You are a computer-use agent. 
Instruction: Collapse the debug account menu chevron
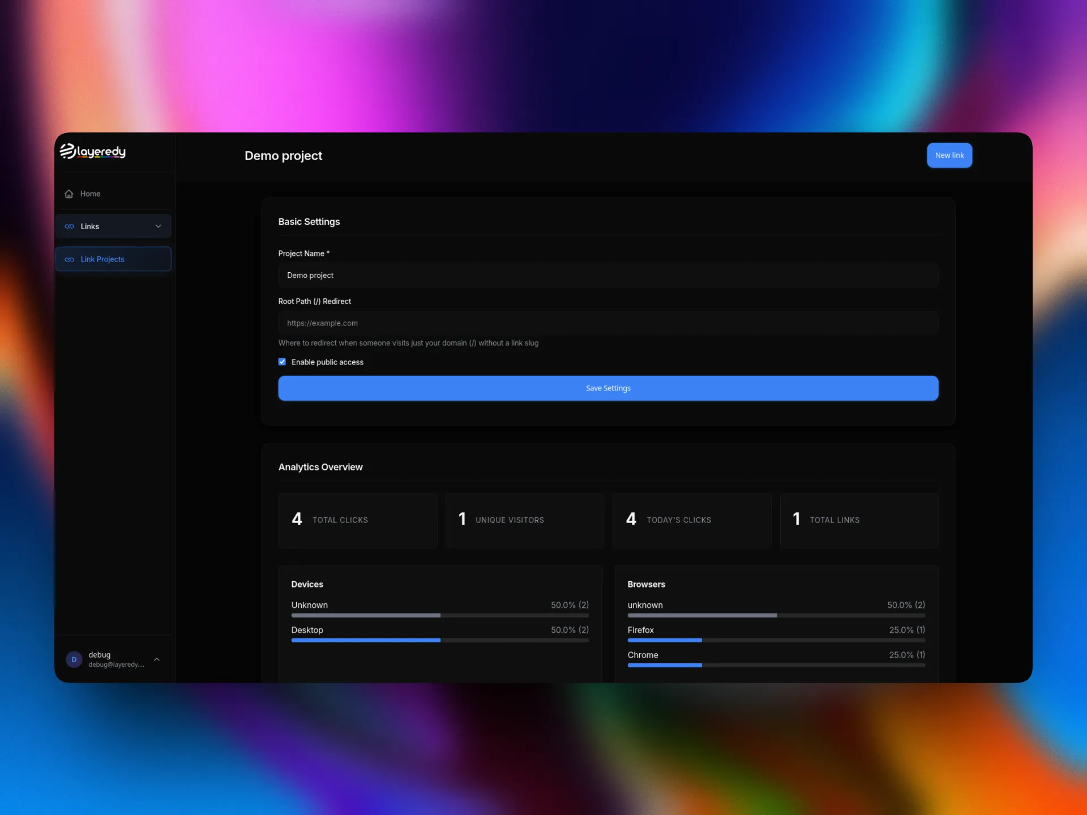pyautogui.click(x=157, y=659)
